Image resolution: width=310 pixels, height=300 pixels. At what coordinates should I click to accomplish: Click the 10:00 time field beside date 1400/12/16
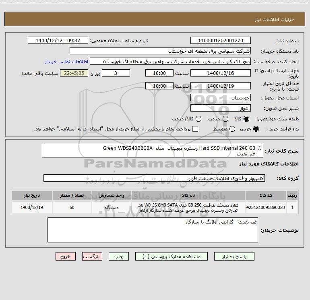point(159,73)
